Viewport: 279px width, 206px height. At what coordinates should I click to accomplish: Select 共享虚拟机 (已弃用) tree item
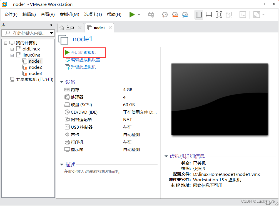[34, 80]
